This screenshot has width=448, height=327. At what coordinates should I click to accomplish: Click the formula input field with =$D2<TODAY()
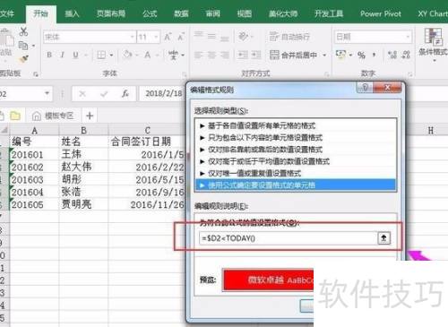pyautogui.click(x=288, y=238)
